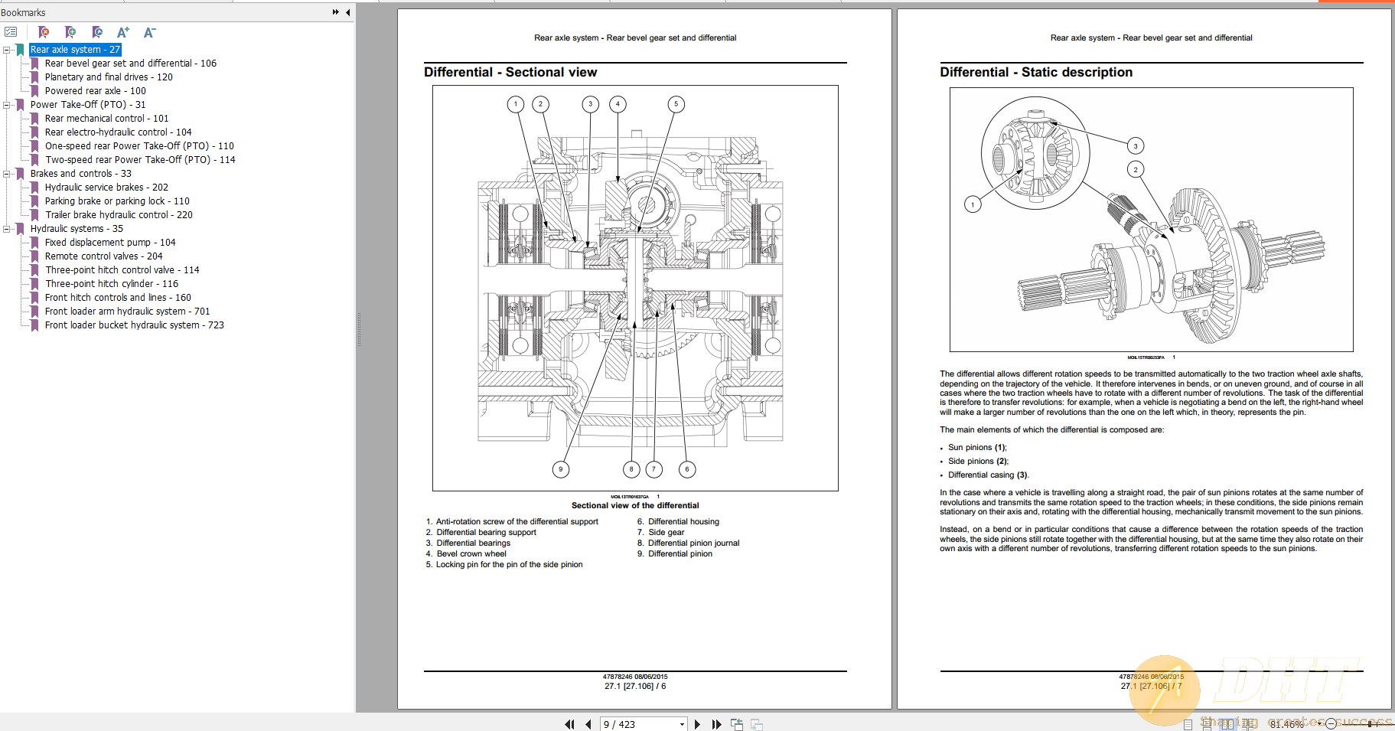Open the page number dropdown
1395x731 pixels.
tap(680, 723)
